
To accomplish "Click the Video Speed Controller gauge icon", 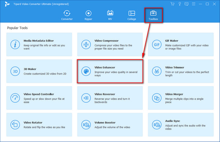I will coord(15,98).
